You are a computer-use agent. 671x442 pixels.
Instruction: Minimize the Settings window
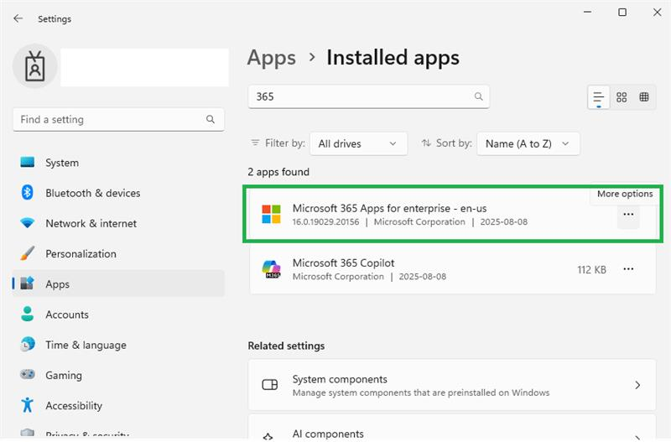(x=588, y=12)
